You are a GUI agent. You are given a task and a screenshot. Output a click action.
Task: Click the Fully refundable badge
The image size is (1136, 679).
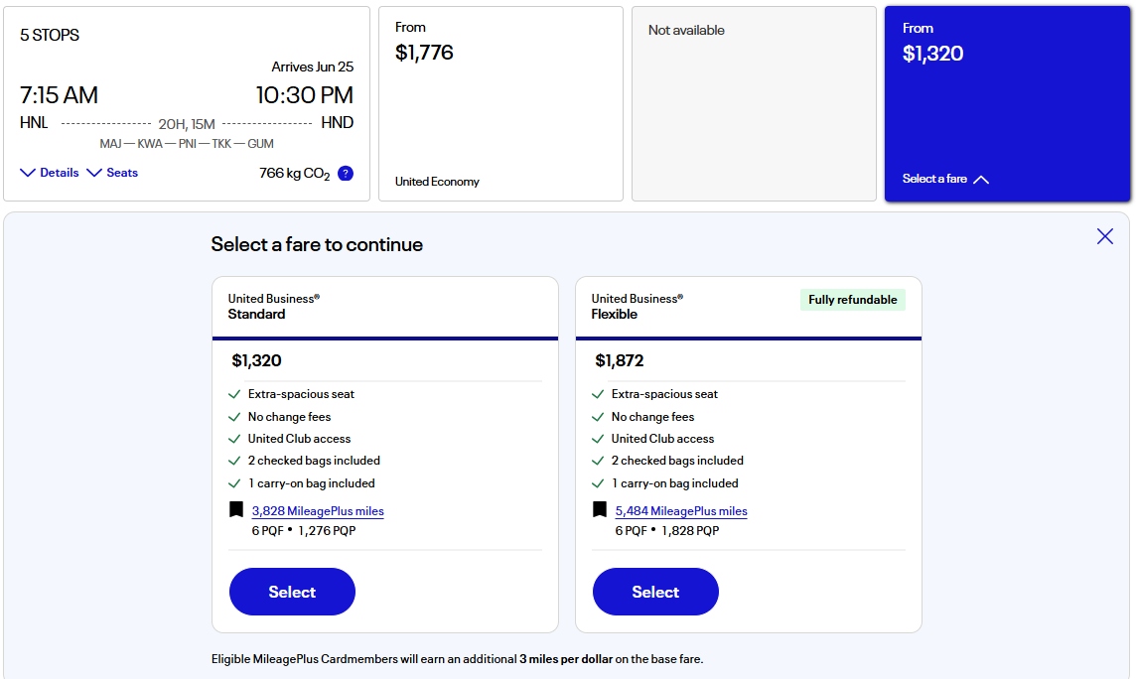pyautogui.click(x=853, y=300)
